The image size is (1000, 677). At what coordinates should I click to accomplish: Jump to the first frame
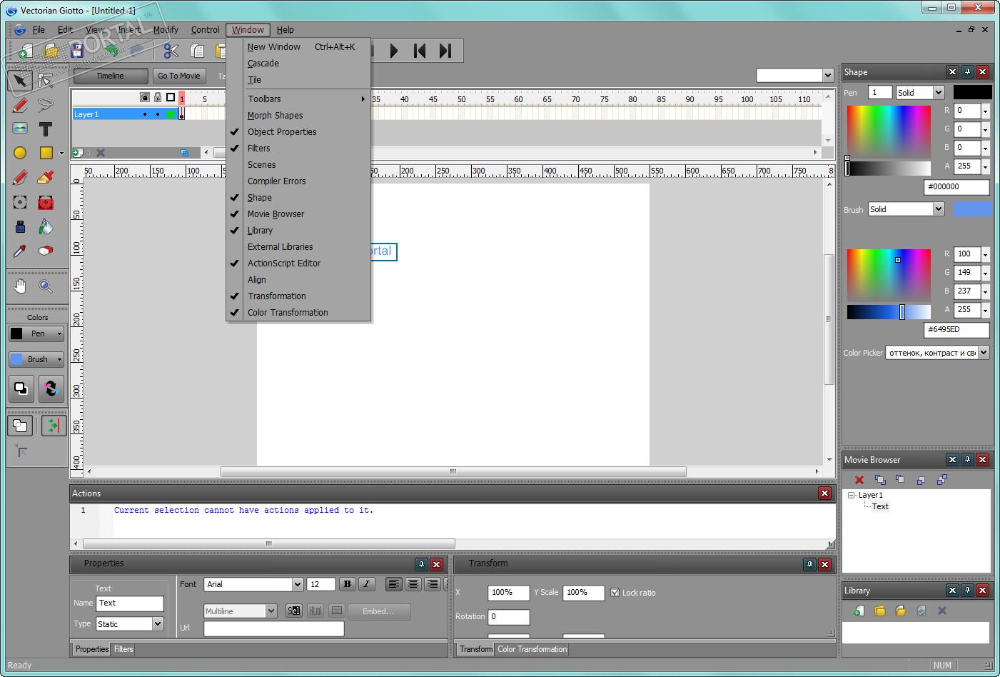coord(420,51)
